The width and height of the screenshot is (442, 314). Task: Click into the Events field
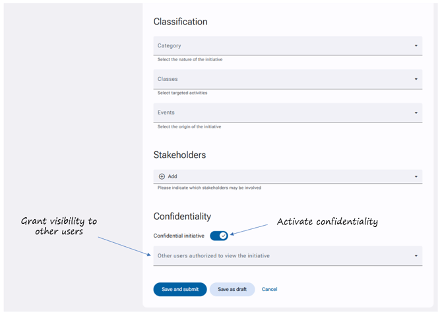288,113
